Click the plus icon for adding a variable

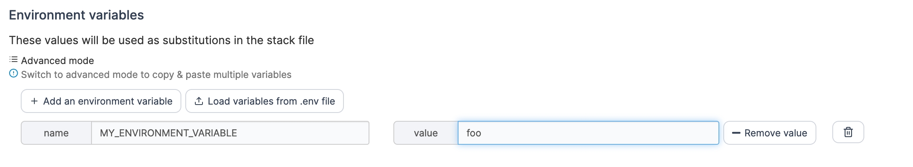click(34, 101)
